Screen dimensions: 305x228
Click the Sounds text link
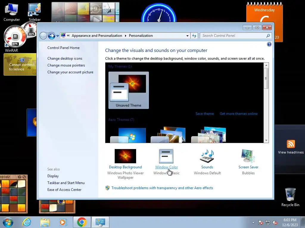(207, 167)
